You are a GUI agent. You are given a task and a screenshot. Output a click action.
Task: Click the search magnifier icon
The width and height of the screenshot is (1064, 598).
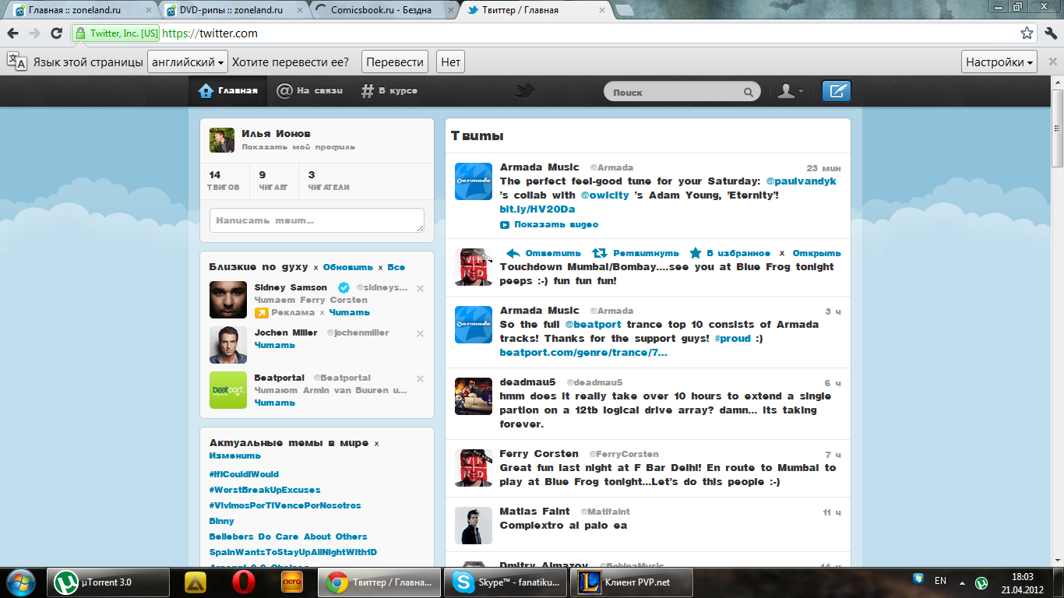tap(748, 92)
